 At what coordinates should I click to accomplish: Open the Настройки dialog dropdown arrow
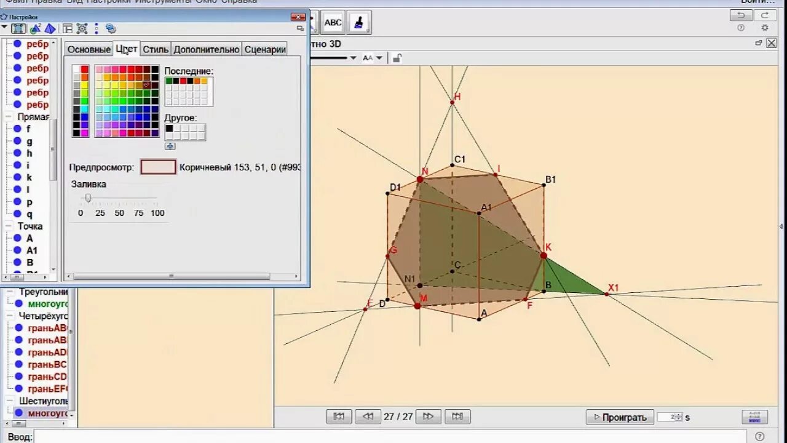4,28
